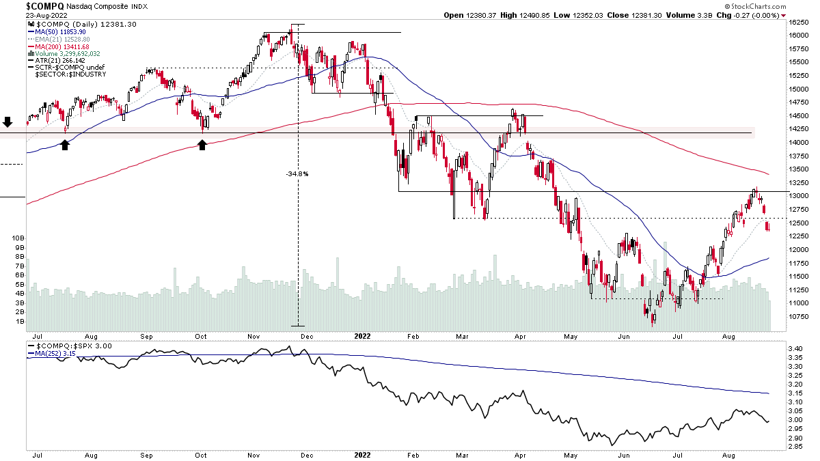Click the -34.8% decline measurement label
The width and height of the screenshot is (820, 461).
click(x=297, y=174)
